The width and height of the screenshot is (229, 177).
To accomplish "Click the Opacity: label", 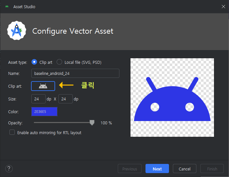I will click(x=15, y=123).
